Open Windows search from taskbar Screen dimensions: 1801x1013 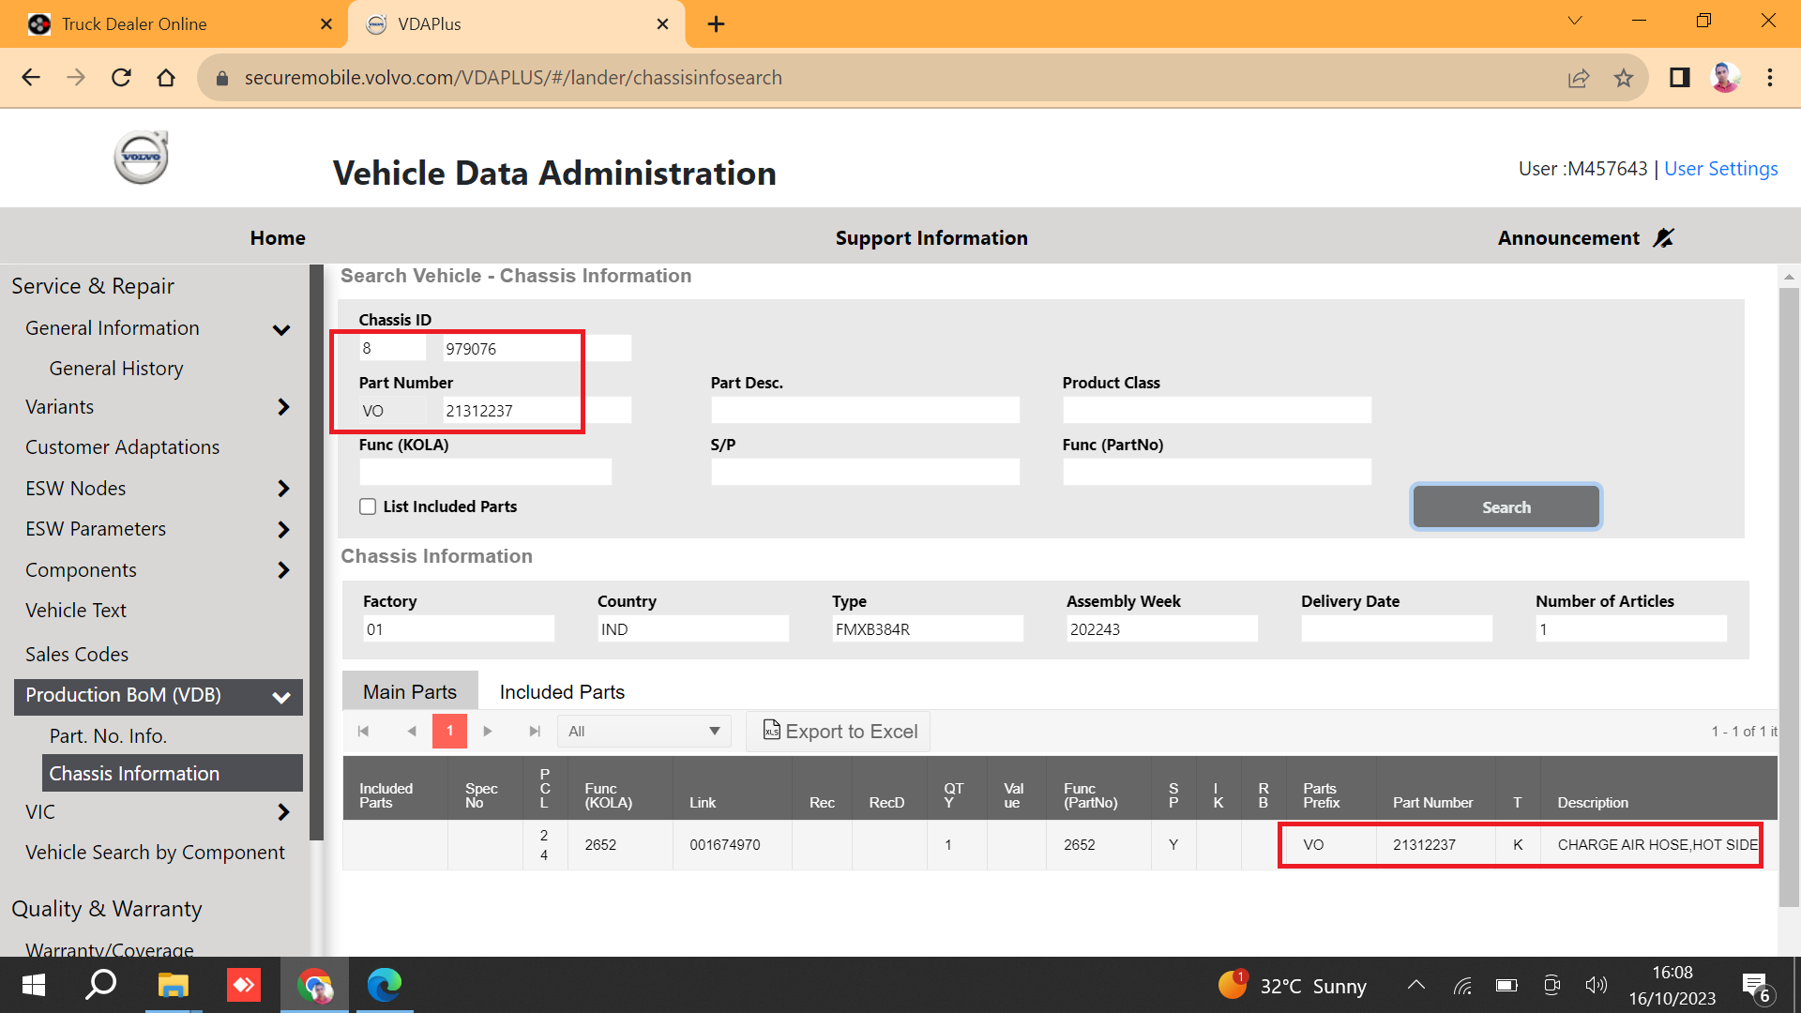point(101,985)
